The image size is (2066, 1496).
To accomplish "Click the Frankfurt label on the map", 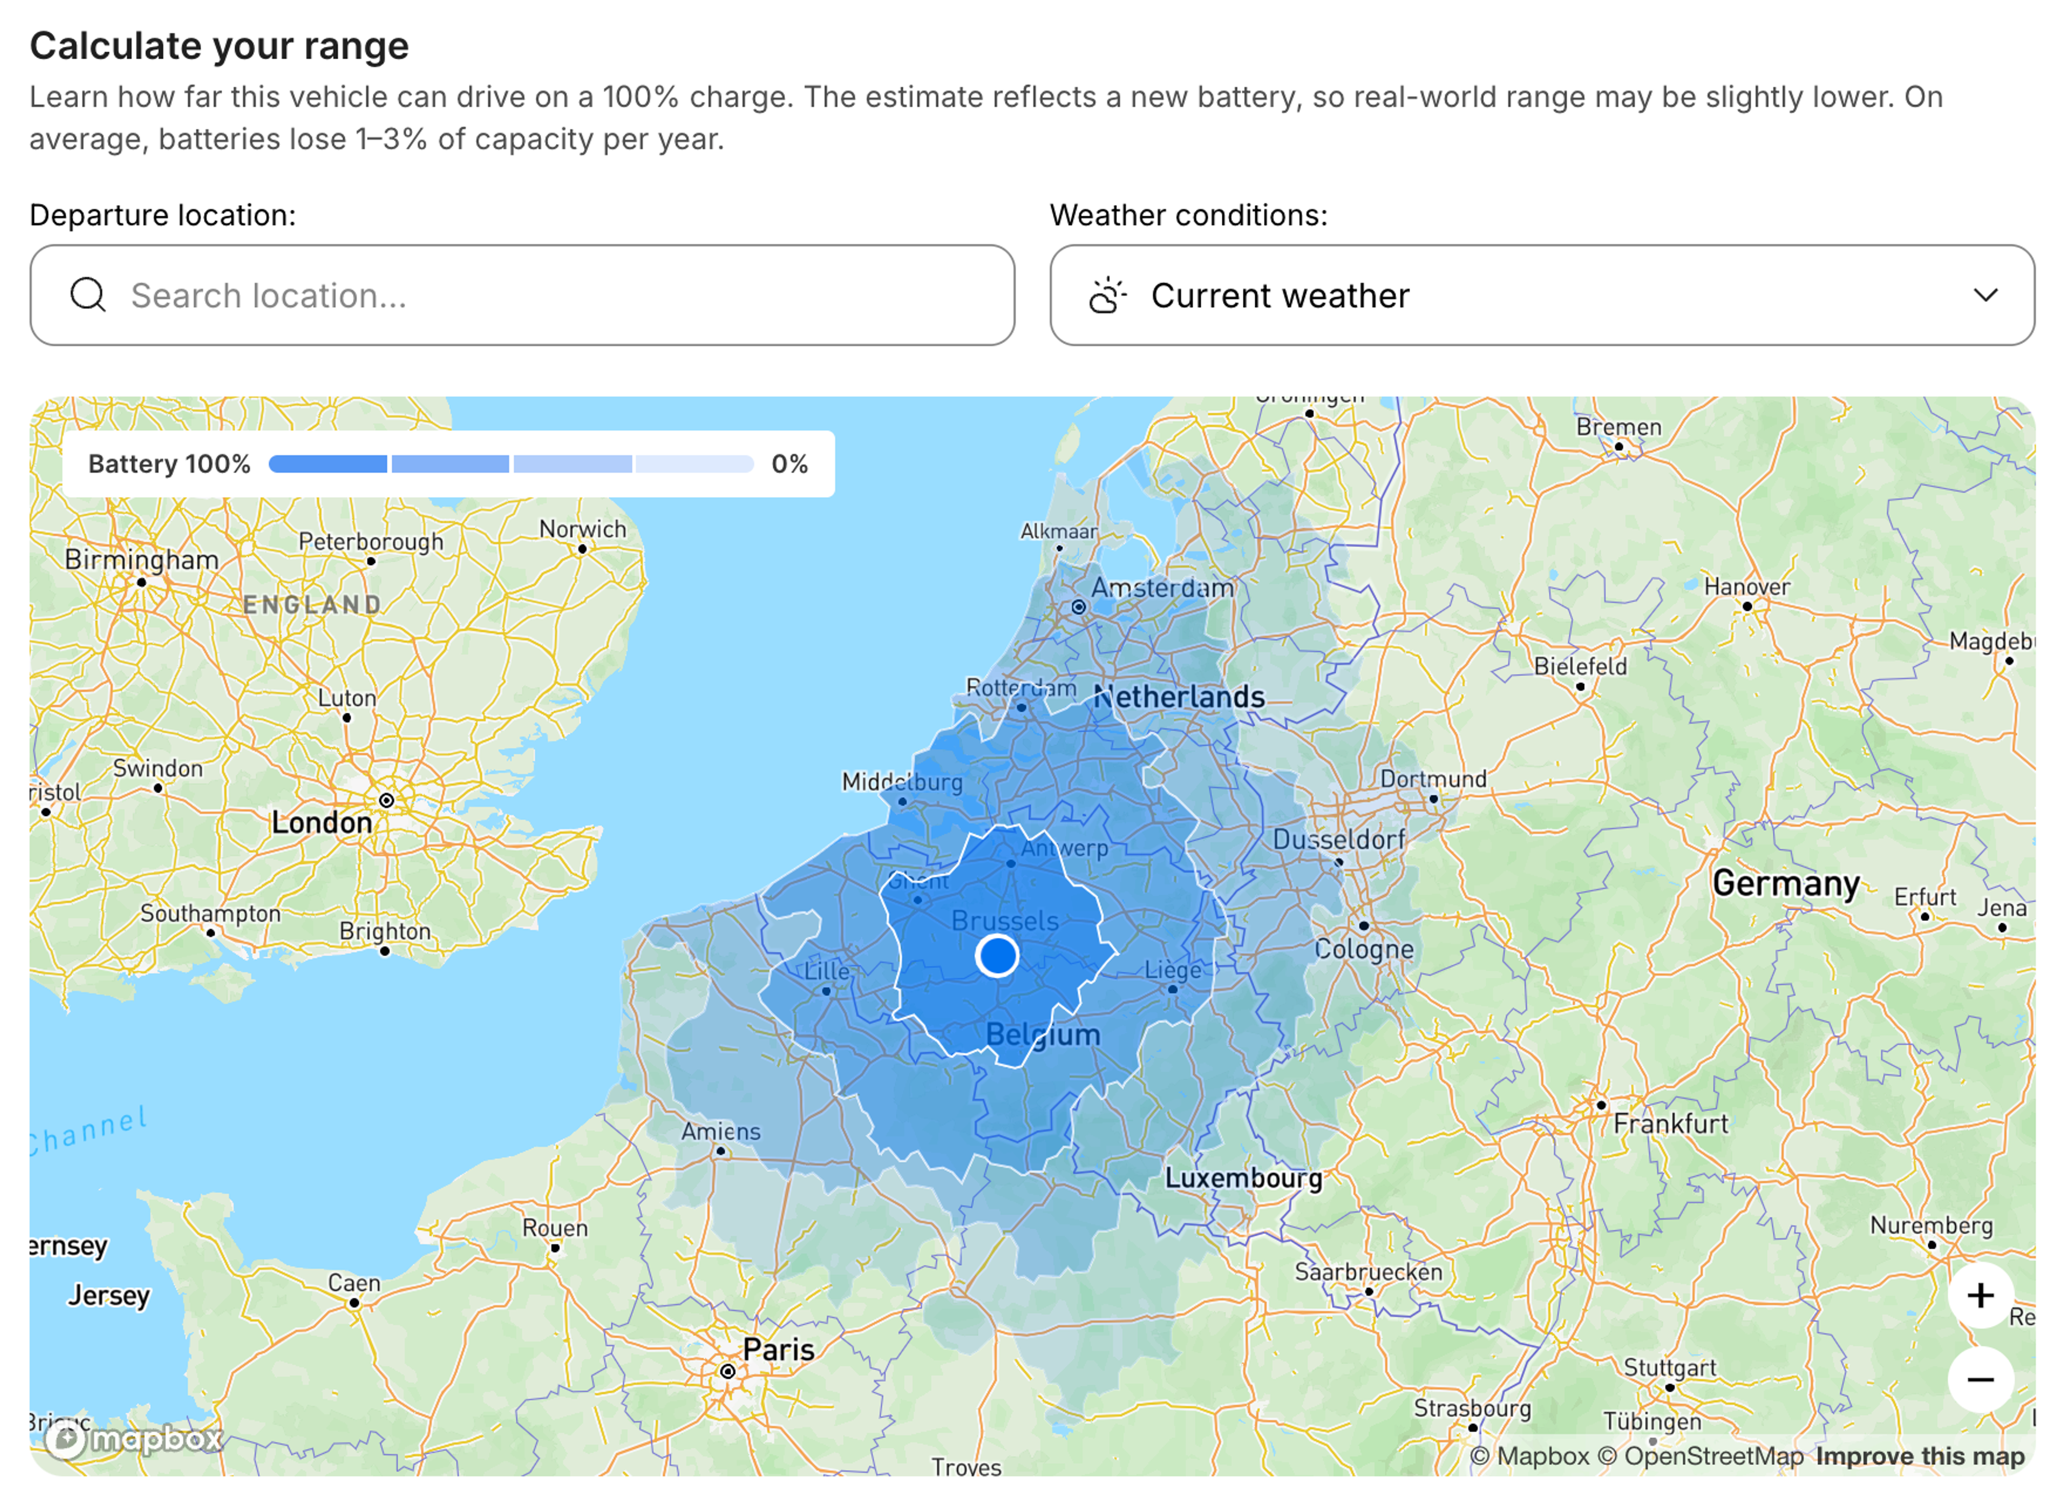I will (1669, 1124).
